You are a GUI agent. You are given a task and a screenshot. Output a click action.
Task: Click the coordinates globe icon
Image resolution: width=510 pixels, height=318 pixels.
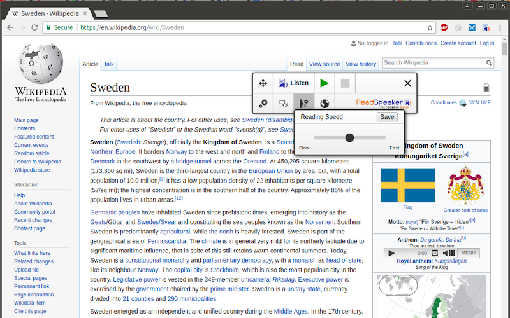[x=463, y=103]
